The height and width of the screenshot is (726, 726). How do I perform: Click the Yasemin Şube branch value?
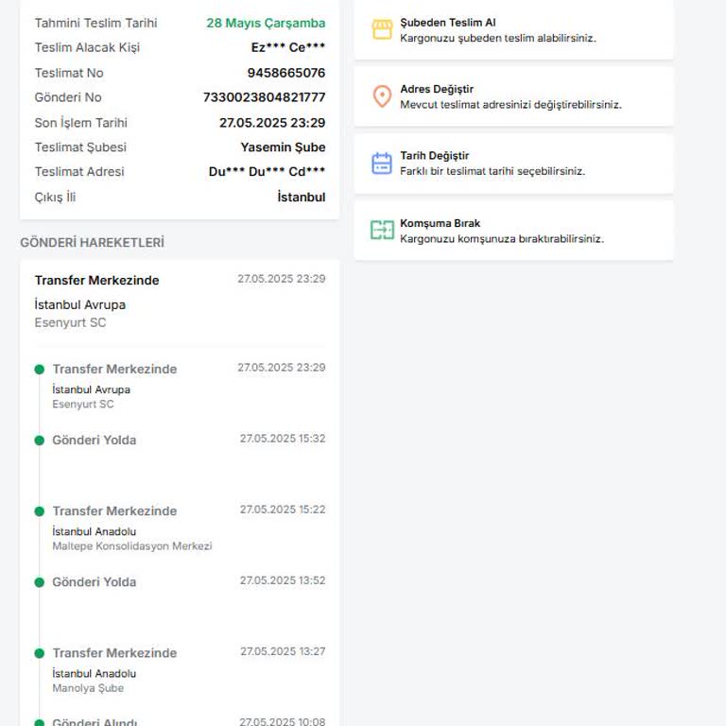(283, 147)
